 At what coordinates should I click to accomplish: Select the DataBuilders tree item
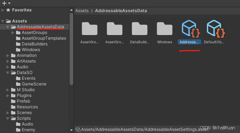point(34,44)
